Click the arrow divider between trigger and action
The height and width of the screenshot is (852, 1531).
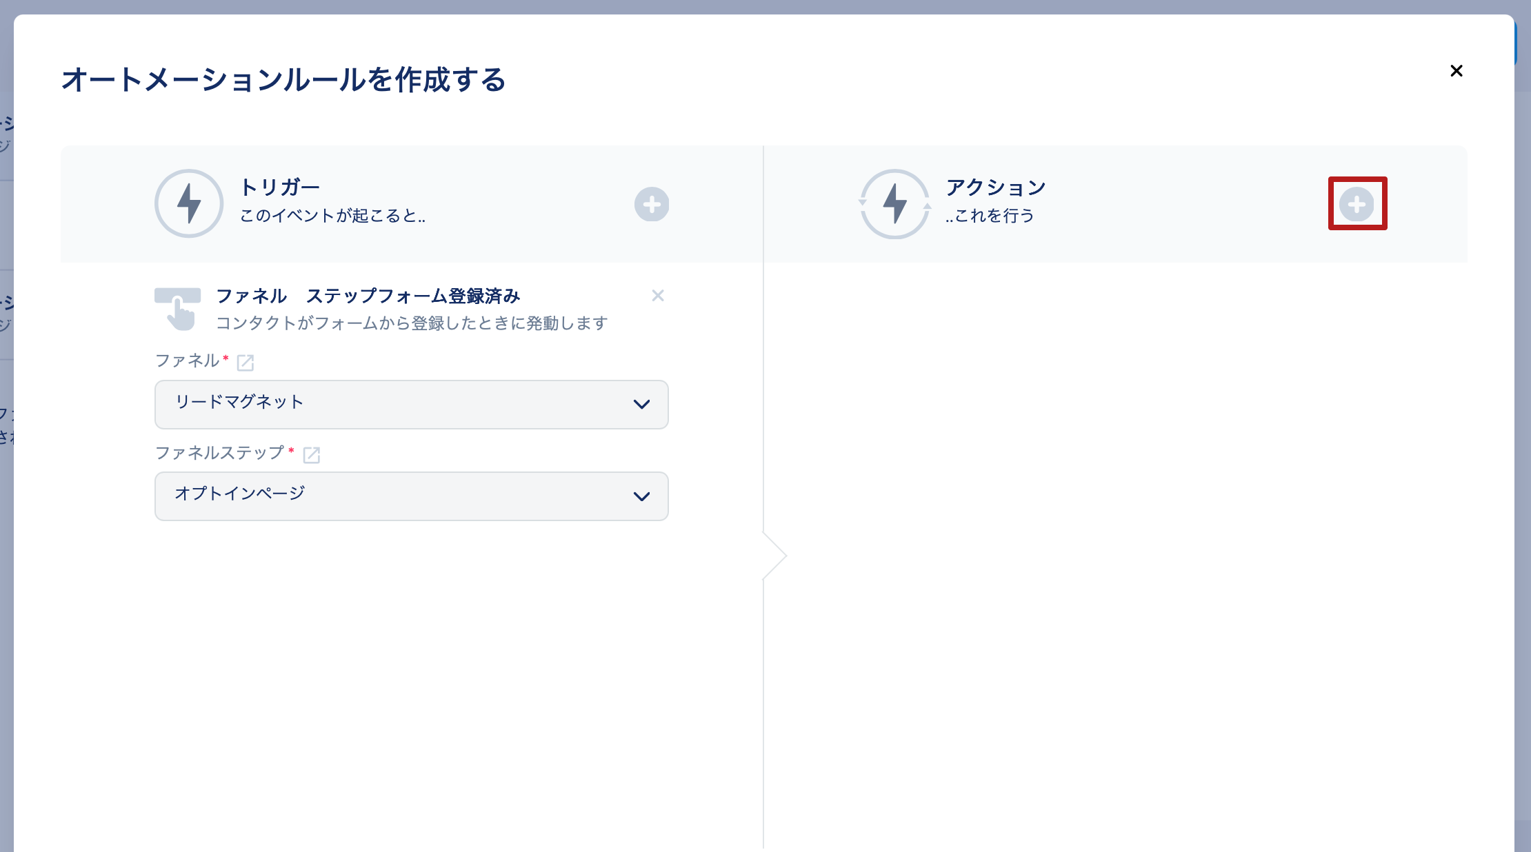click(x=775, y=555)
